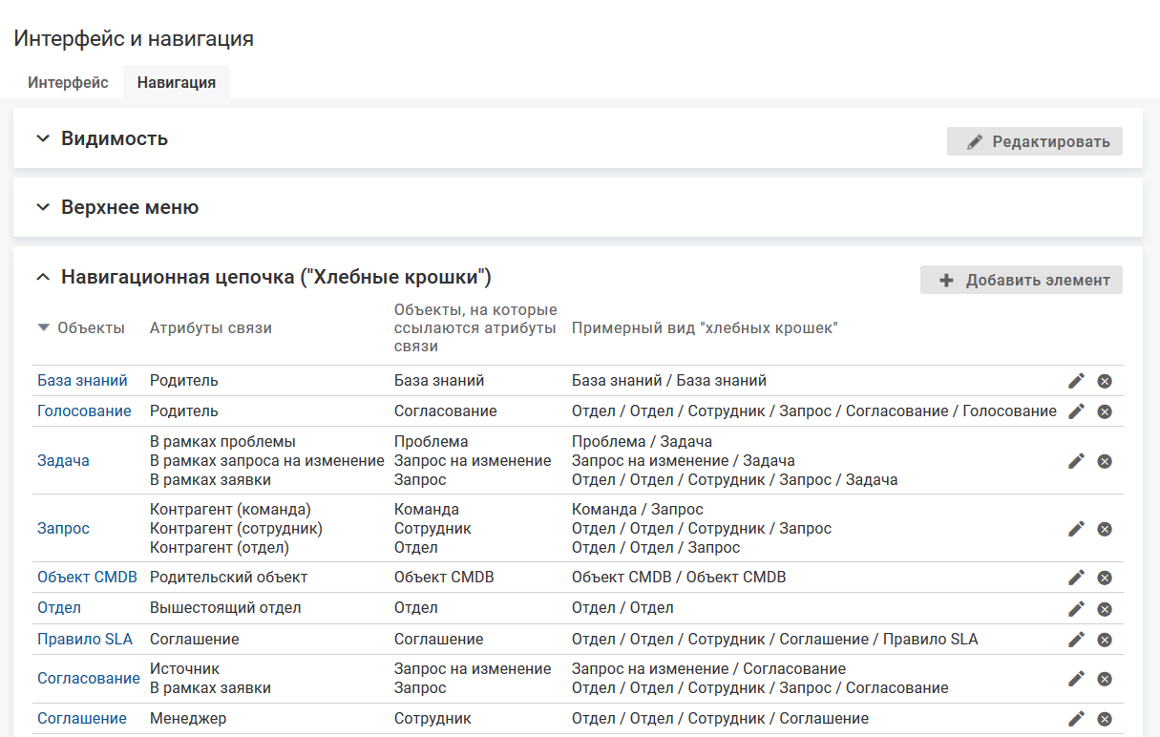The height and width of the screenshot is (737, 1160).
Task: Click the pencil edit icon for База знаний row
Action: click(x=1076, y=381)
